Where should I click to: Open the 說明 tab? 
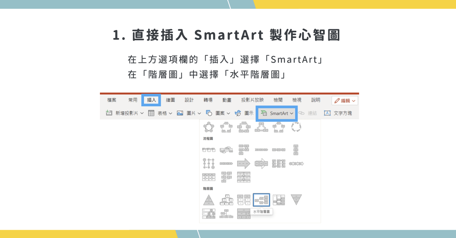(x=315, y=100)
